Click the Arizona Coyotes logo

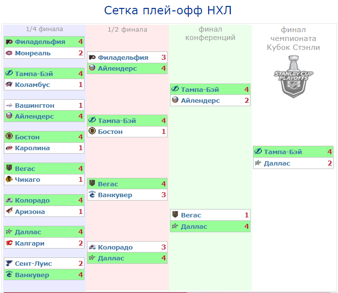9,211
